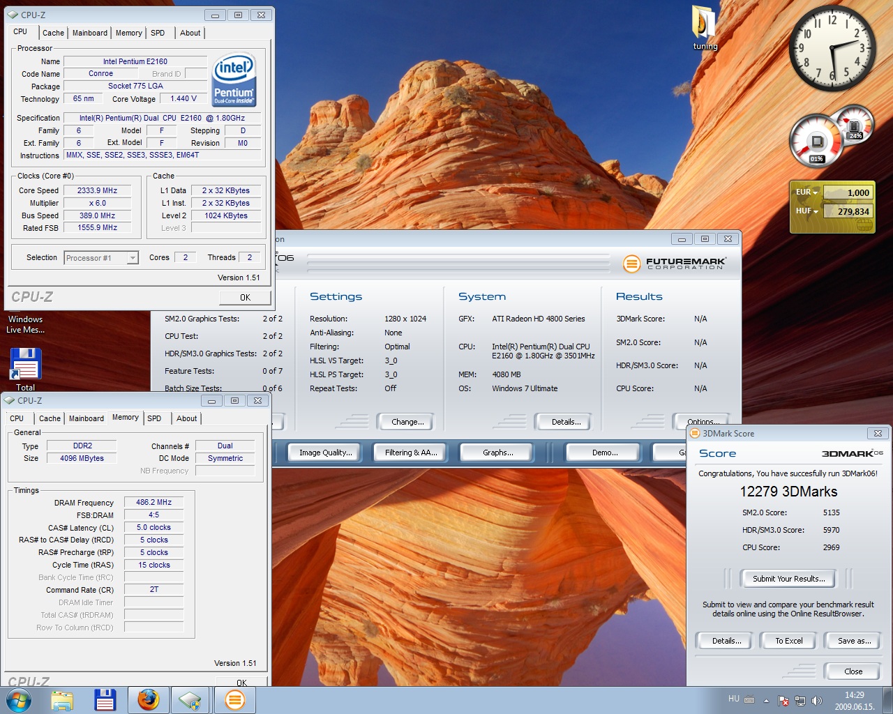Select the Total Commander floppy desktop shortcut

pos(25,369)
